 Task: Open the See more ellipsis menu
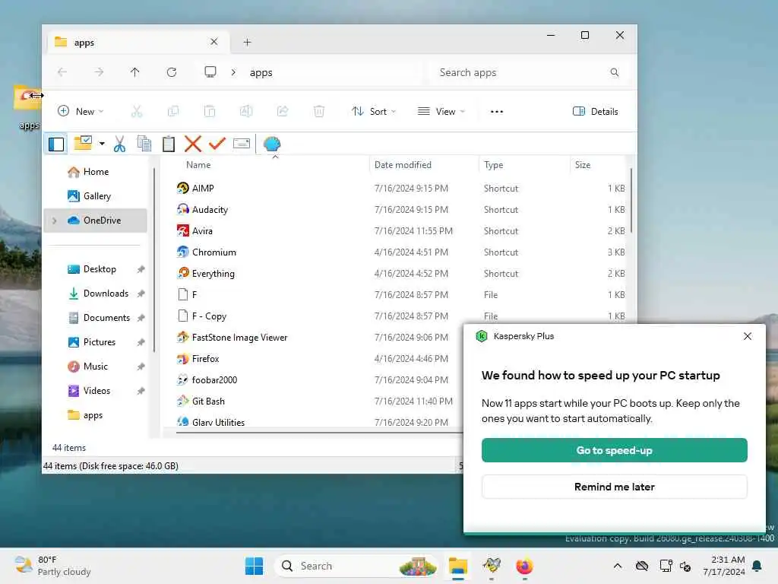pyautogui.click(x=497, y=111)
